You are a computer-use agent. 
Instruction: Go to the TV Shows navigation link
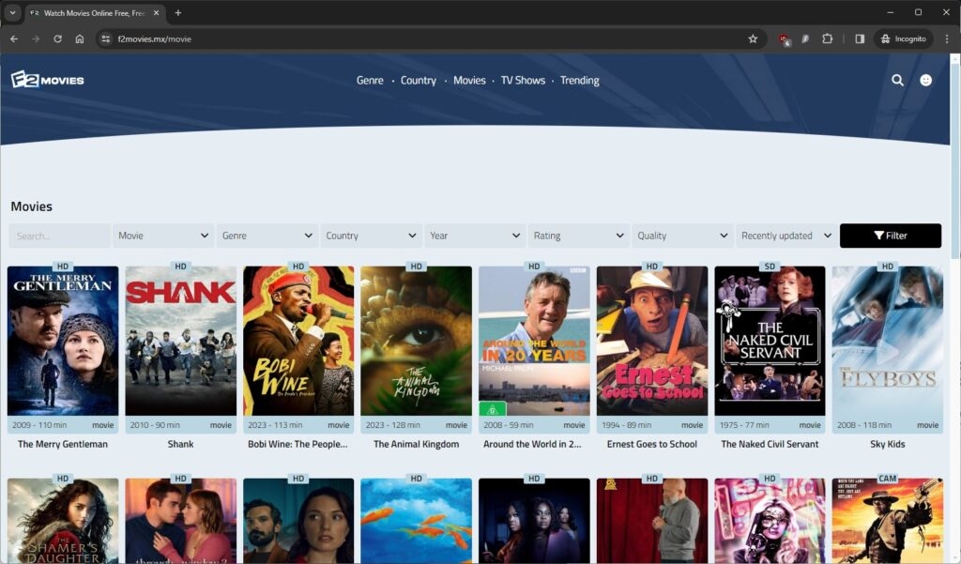pyautogui.click(x=523, y=81)
